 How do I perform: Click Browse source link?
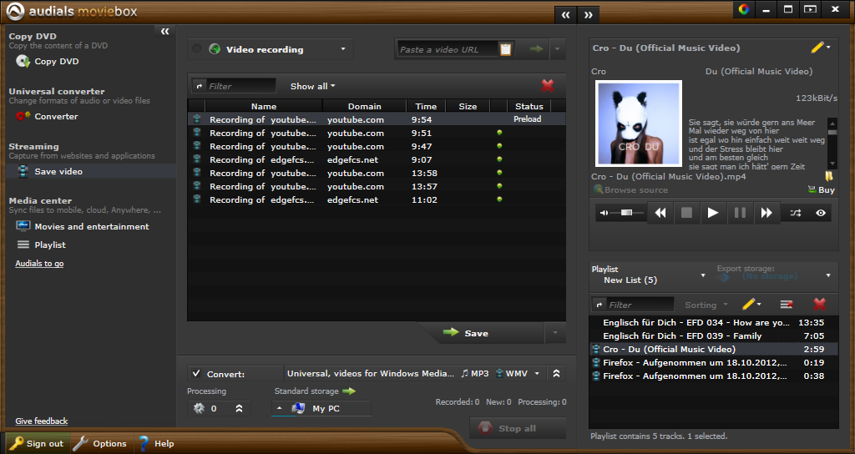(x=630, y=189)
